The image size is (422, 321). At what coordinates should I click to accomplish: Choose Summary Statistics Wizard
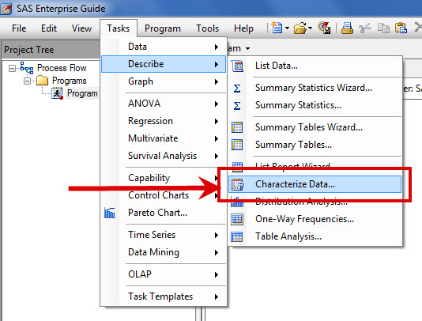pos(315,88)
